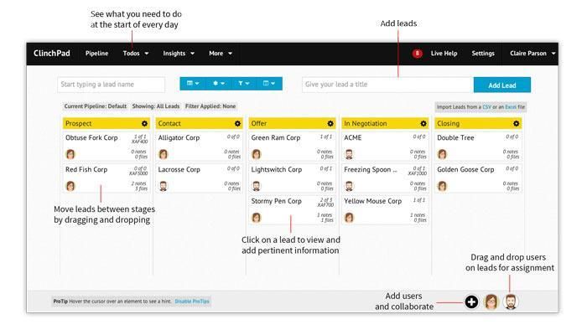The width and height of the screenshot is (587, 335).
Task: Select the bearded male user avatar in footer
Action: click(x=511, y=302)
